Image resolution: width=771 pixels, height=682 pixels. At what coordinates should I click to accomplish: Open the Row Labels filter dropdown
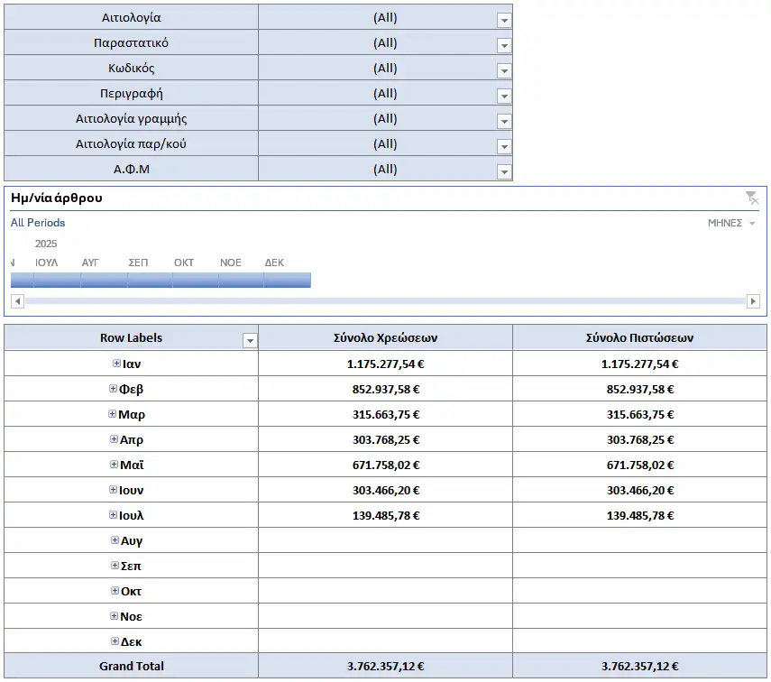(250, 340)
